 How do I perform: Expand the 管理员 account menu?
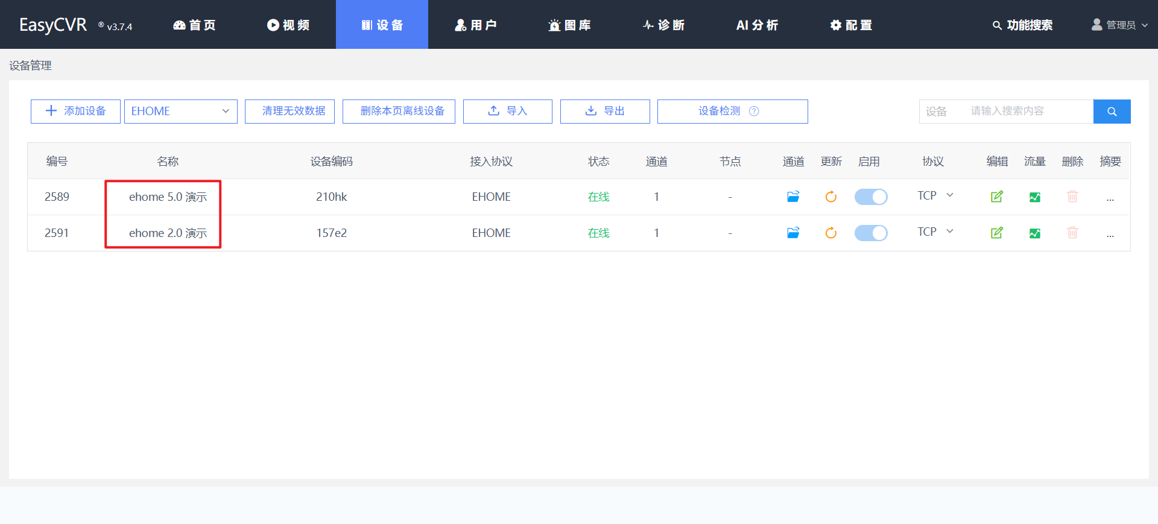click(1120, 25)
